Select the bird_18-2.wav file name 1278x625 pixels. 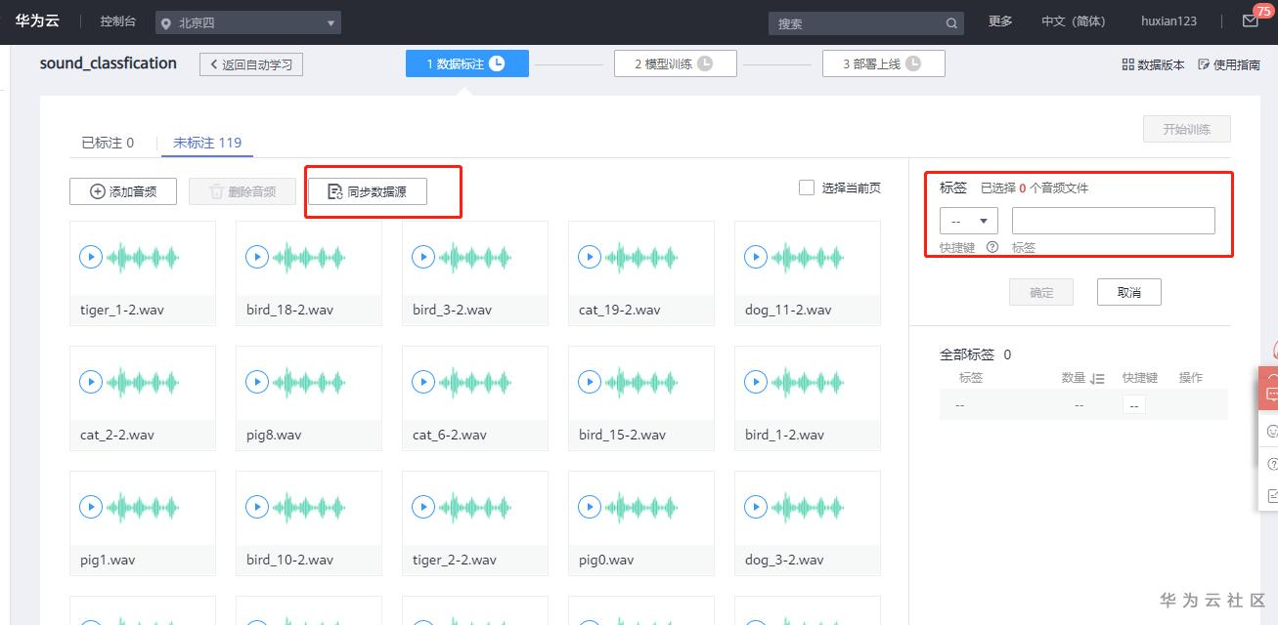289,310
